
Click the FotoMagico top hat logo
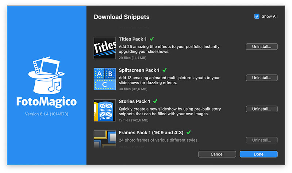[x=46, y=75]
